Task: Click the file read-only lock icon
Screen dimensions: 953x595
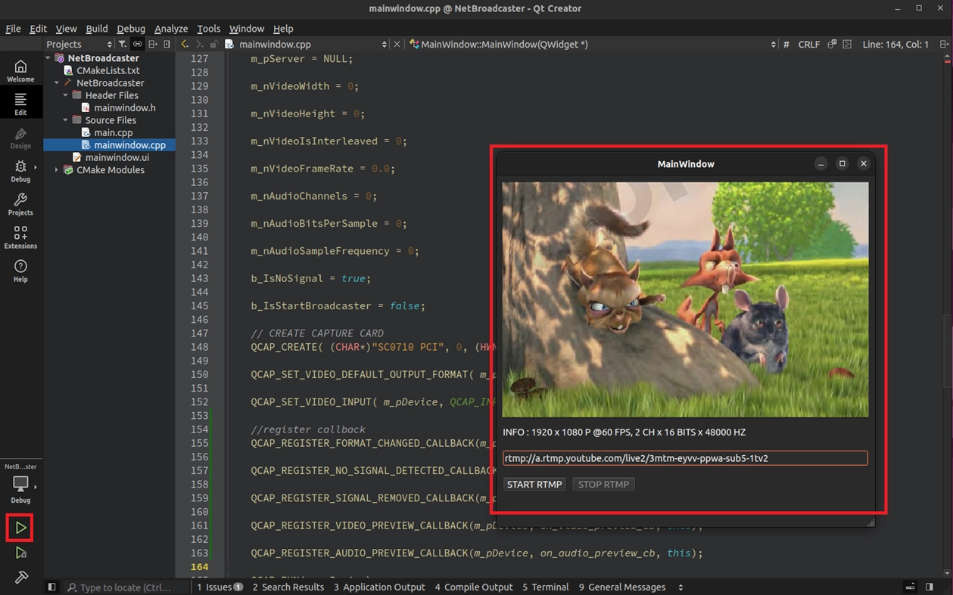Action: 214,45
